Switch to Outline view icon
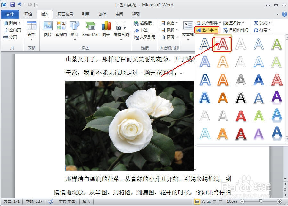288x206 pixels. point(215,202)
